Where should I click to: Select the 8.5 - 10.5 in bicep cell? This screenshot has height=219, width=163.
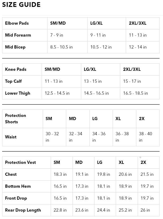pyautogui.click(x=67, y=47)
